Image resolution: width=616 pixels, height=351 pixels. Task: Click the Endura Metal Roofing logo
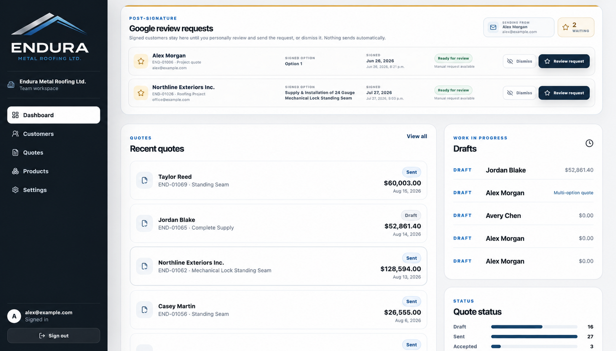(x=50, y=36)
